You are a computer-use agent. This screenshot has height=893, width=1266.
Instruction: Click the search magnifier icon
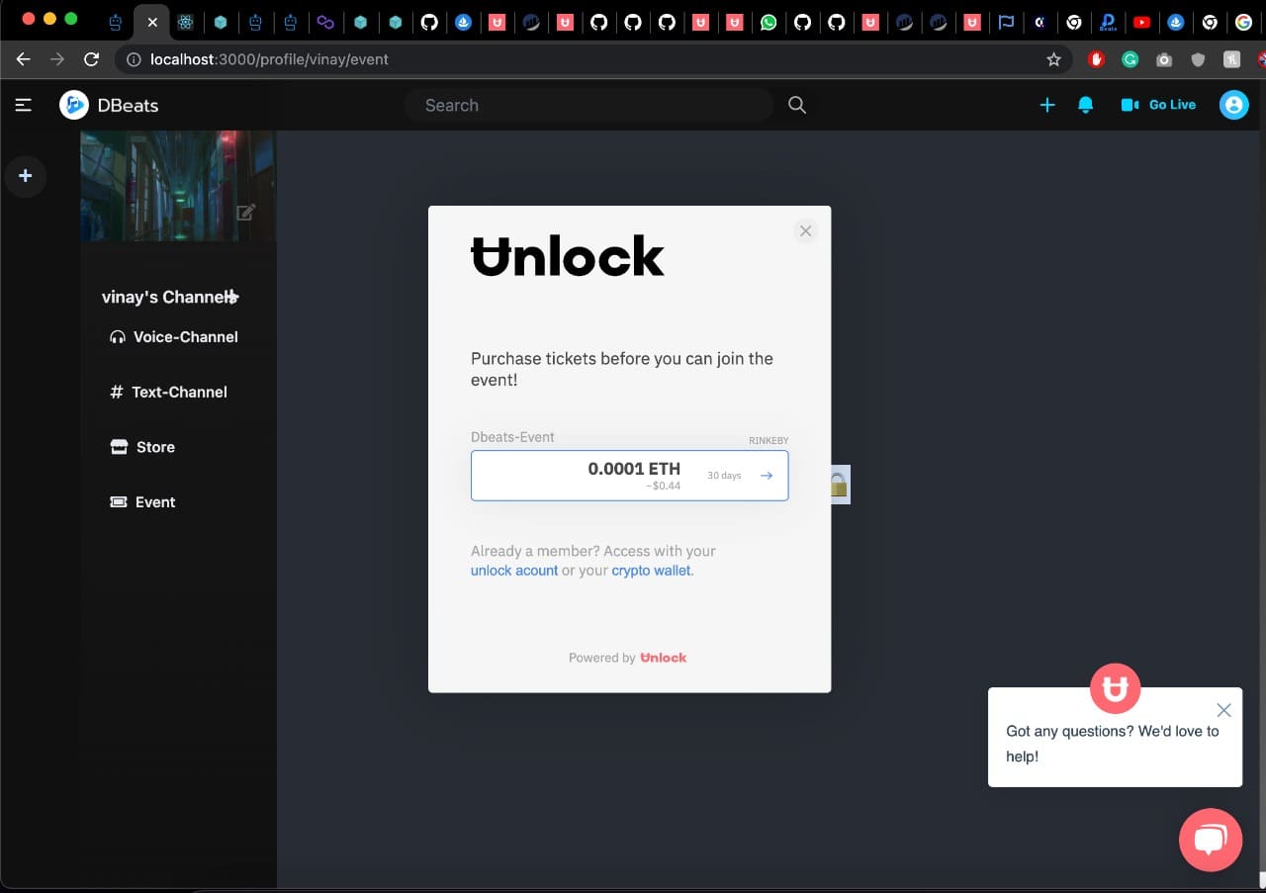click(797, 105)
